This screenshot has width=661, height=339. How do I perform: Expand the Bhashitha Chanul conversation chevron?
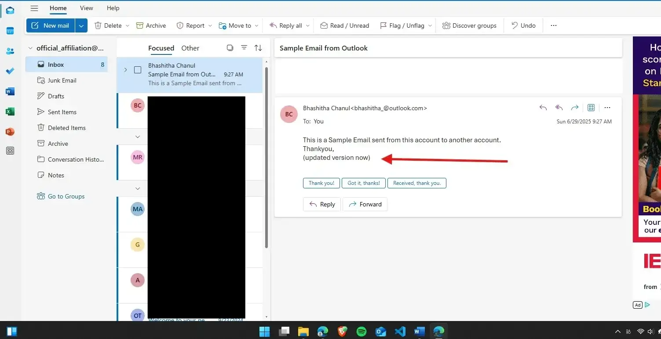[125, 70]
